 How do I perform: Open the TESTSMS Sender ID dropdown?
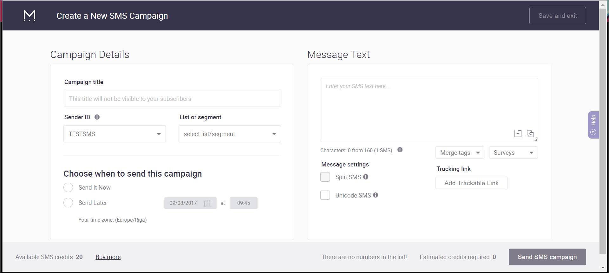[115, 134]
